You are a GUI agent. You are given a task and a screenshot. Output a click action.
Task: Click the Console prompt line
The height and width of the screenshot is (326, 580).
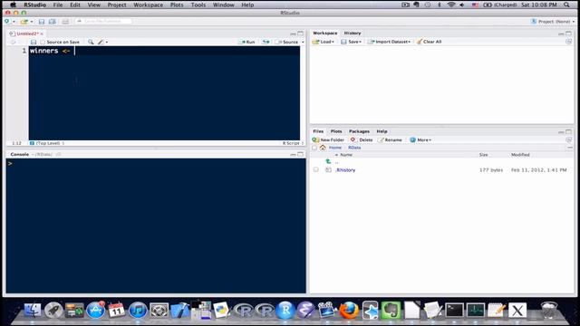155,163
